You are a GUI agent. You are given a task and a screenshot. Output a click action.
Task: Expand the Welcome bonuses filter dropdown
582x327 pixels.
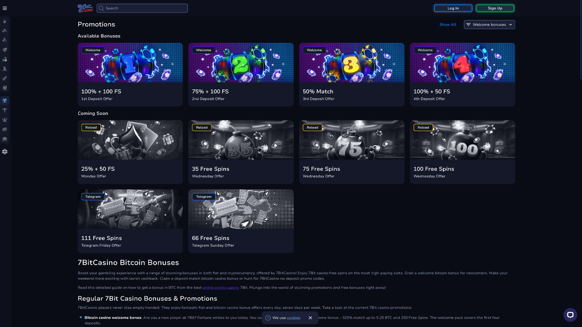pos(489,25)
